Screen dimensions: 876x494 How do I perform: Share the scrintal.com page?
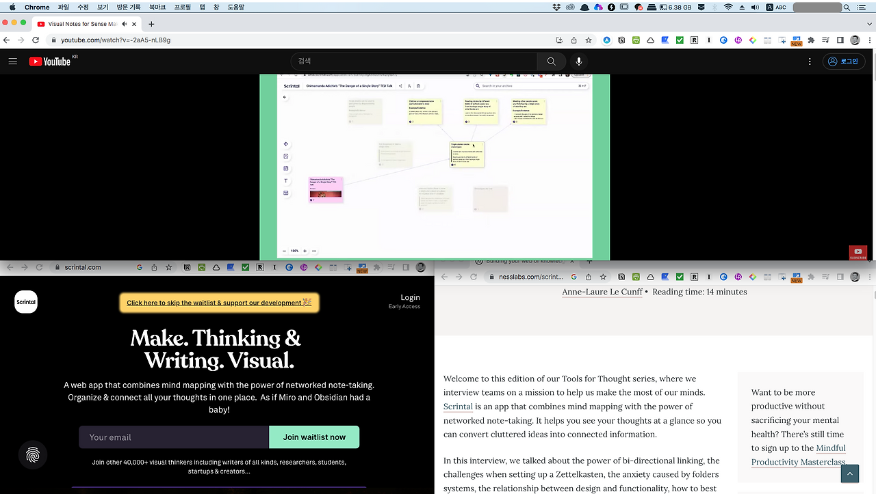pos(154,267)
